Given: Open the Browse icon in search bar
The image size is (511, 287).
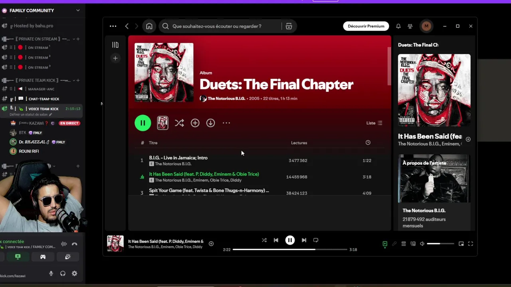Looking at the screenshot, I should [x=289, y=26].
